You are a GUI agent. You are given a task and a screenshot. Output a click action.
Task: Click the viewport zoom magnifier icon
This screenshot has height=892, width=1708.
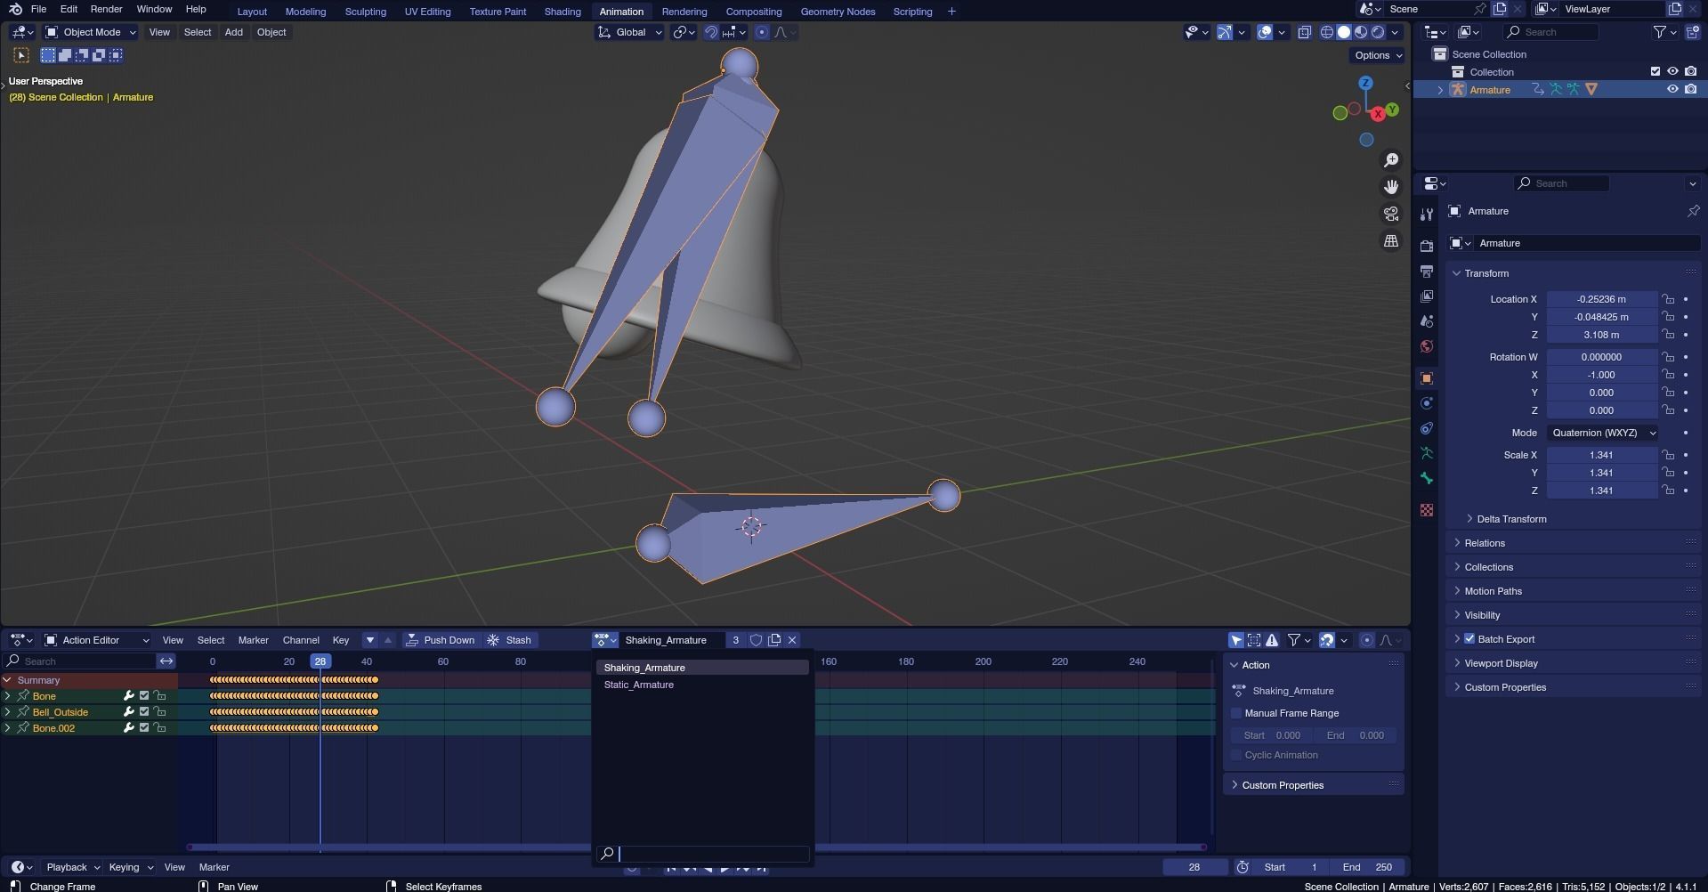[x=1391, y=160]
